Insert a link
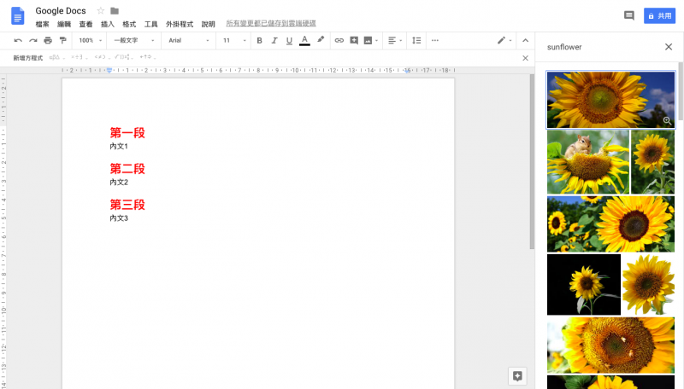This screenshot has height=389, width=684. [339, 40]
